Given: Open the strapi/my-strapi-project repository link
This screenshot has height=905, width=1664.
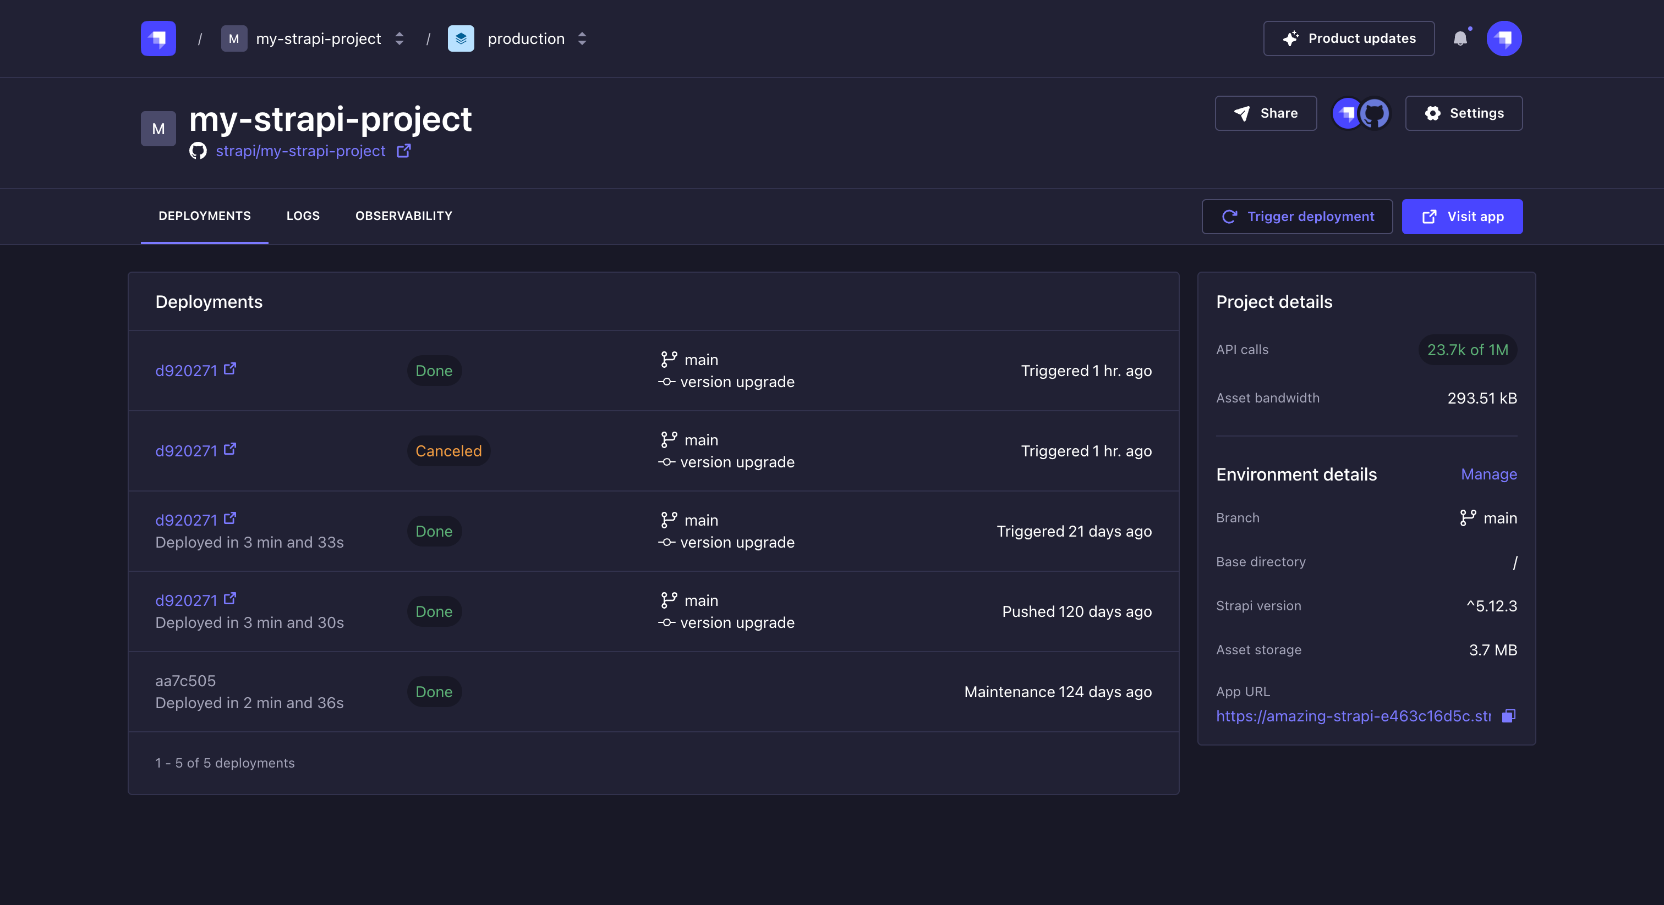Looking at the screenshot, I should coord(300,151).
